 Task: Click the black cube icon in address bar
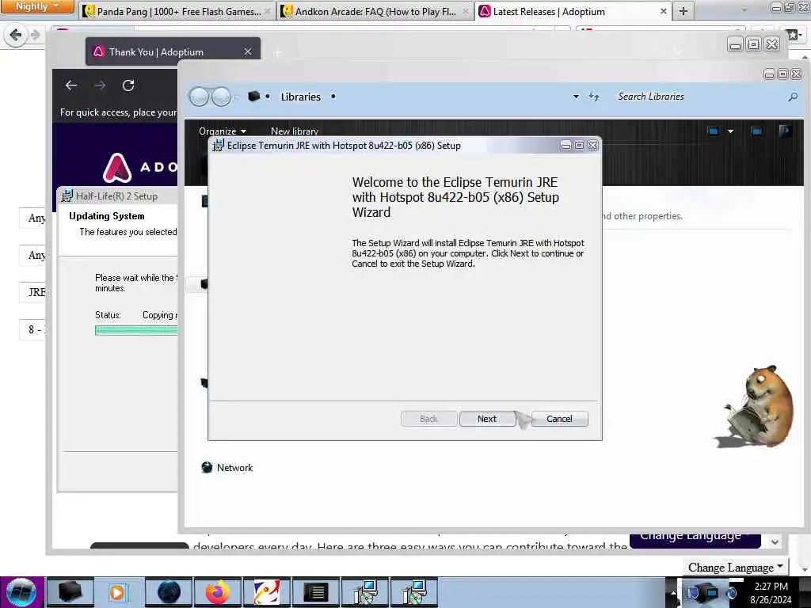[x=253, y=96]
